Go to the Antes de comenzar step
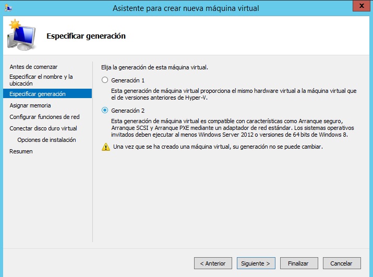This screenshot has width=373, height=277. pyautogui.click(x=33, y=67)
